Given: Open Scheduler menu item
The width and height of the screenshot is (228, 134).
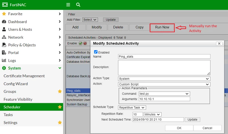Looking at the screenshot, I should [x=32, y=107].
